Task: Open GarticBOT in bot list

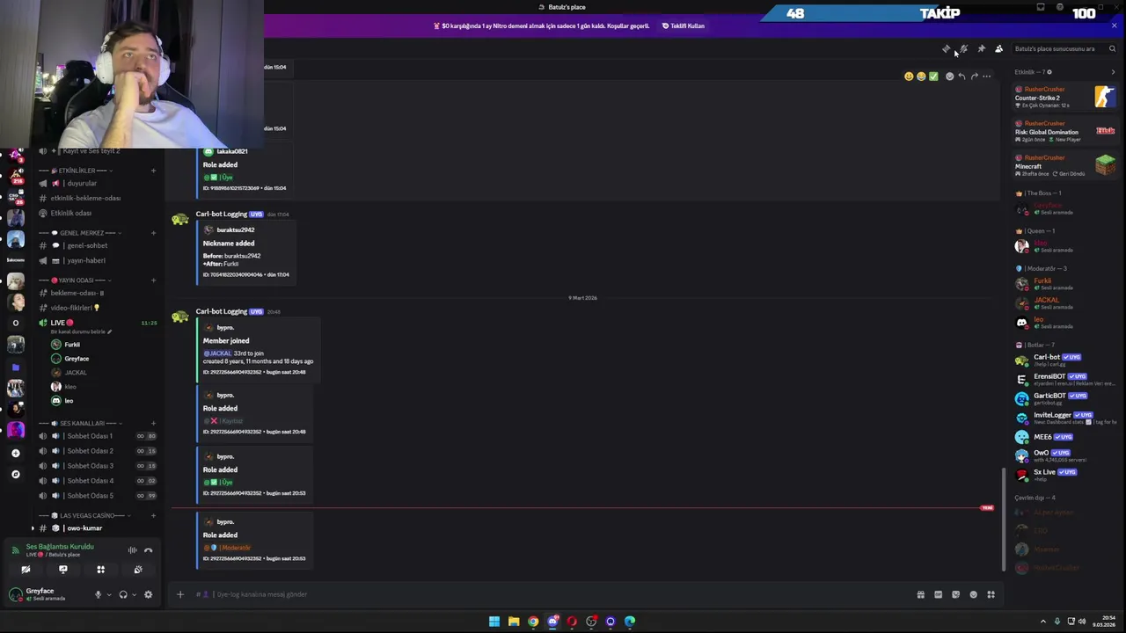Action: click(x=1065, y=398)
